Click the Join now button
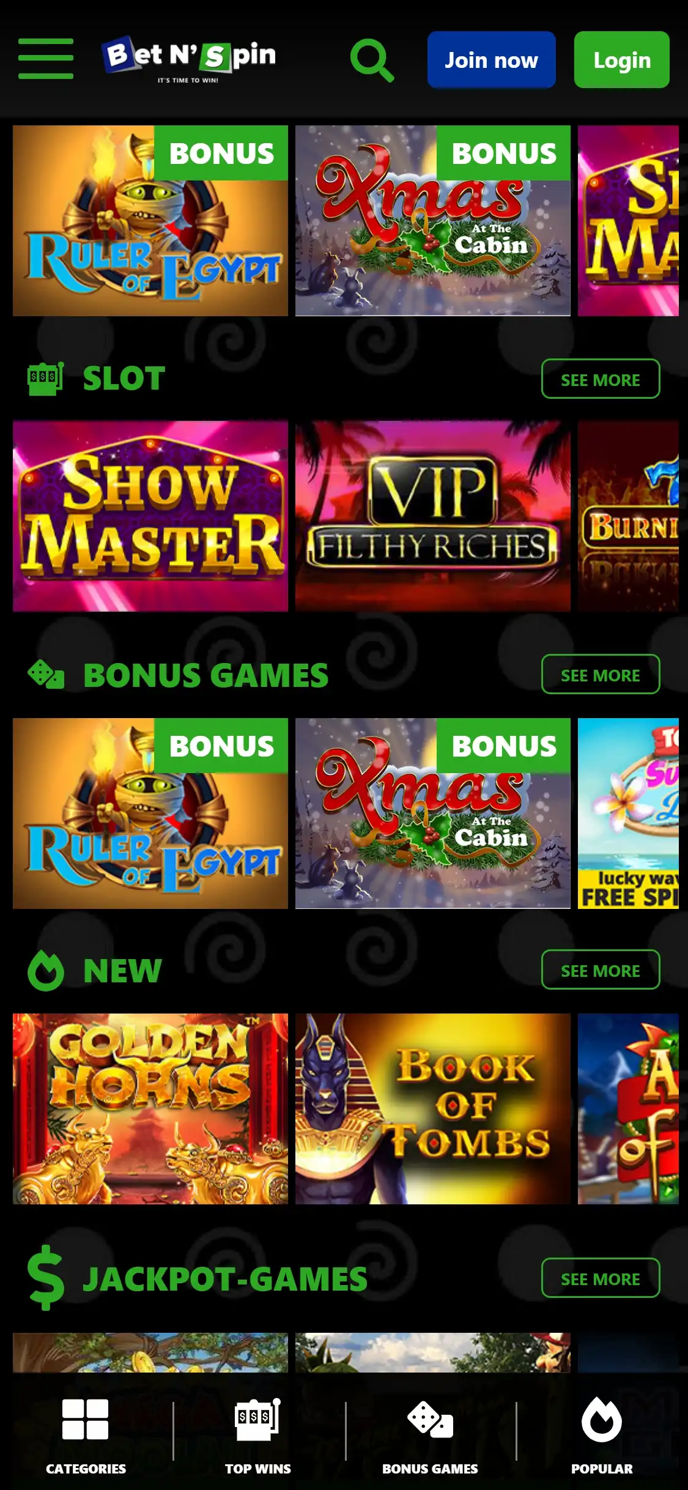 pyautogui.click(x=492, y=59)
